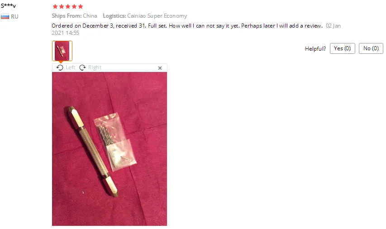Click the reviewer name S***v
386x229 pixels.
click(x=8, y=5)
